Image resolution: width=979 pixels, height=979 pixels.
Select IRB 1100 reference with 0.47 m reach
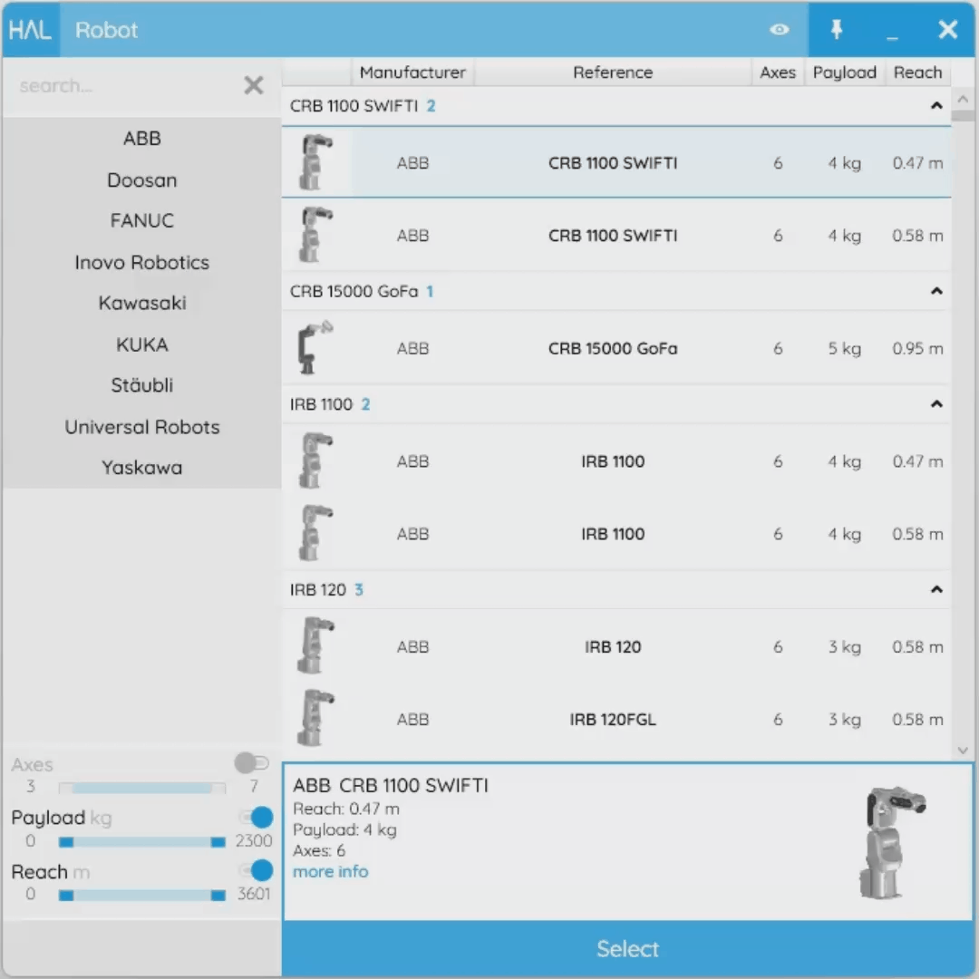[613, 461]
